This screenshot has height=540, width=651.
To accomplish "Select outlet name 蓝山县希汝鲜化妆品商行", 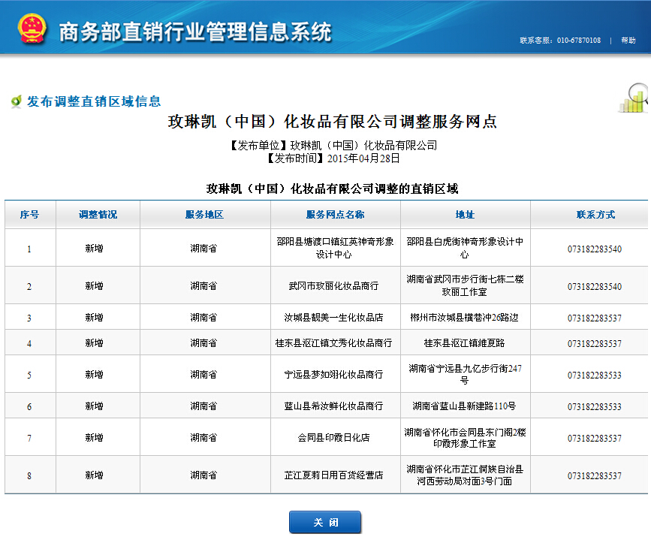I will pos(334,406).
